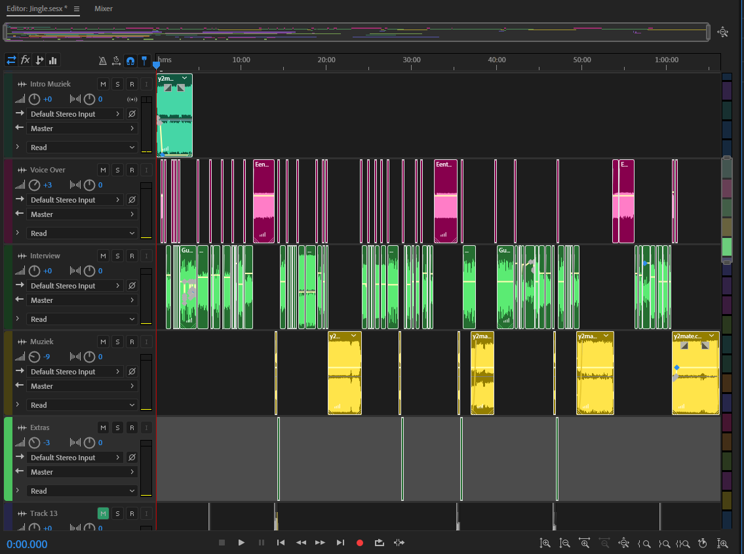Viewport: 744px width, 554px height.
Task: Toggle skip selection button
Action: click(x=399, y=543)
